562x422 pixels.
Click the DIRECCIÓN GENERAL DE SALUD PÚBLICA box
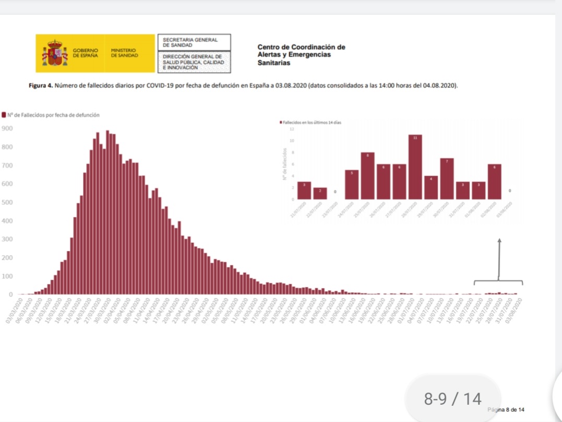(193, 61)
